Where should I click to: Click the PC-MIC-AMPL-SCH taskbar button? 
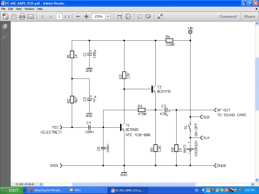point(128,190)
